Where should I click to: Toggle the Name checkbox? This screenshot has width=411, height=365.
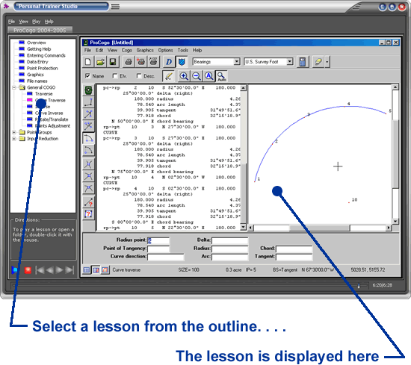coord(88,76)
